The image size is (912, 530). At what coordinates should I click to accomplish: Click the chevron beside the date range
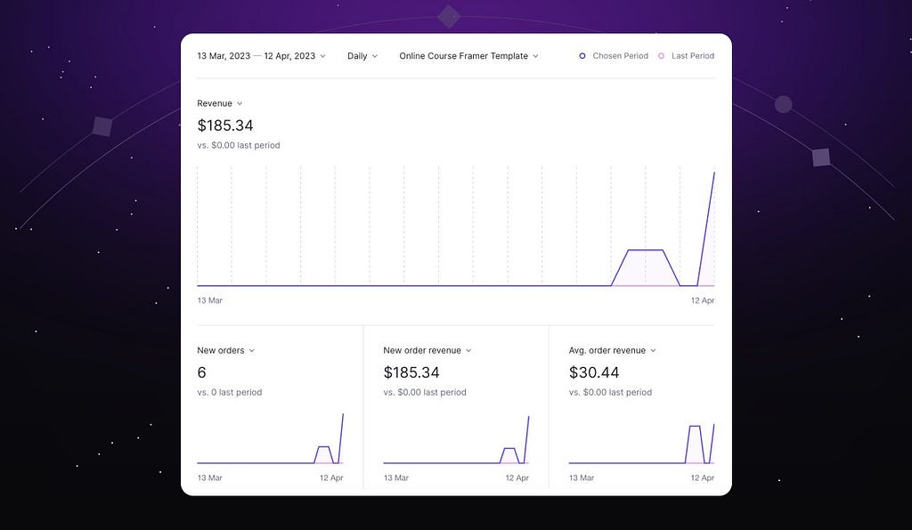pos(322,56)
